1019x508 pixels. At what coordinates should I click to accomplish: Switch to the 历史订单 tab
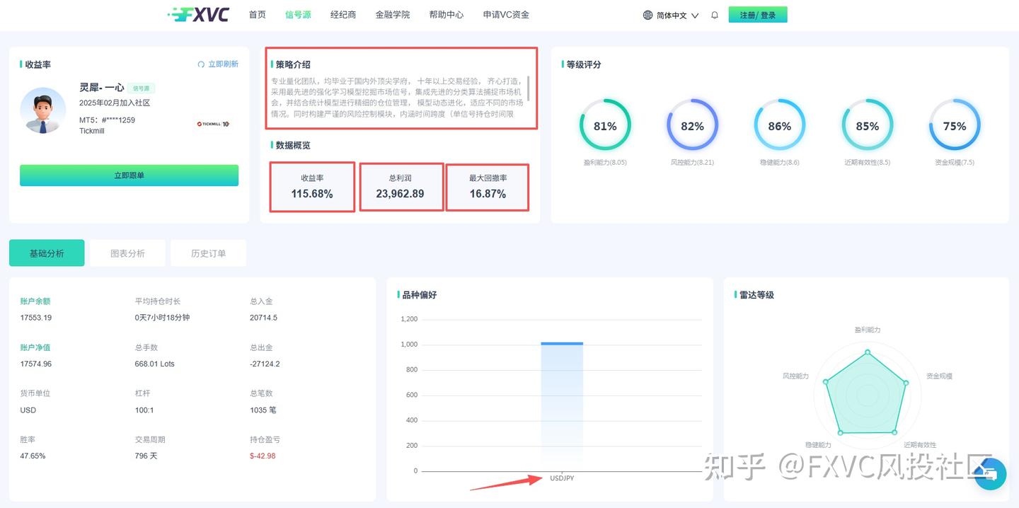point(208,252)
